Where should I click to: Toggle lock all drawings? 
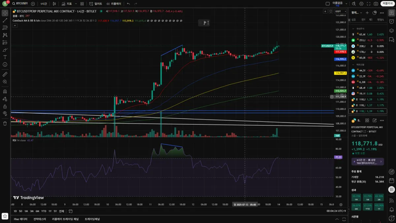click(x=5, y=106)
